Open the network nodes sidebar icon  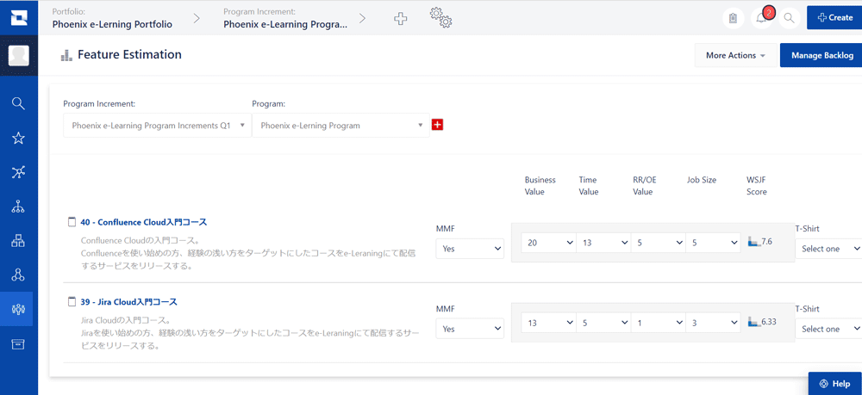click(19, 172)
